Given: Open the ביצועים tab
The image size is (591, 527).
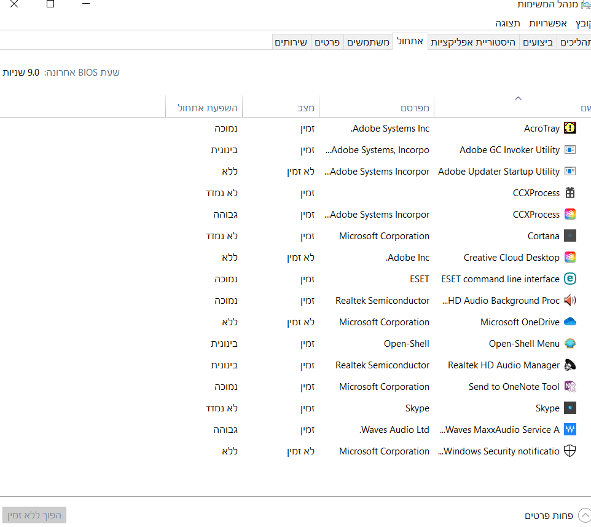Looking at the screenshot, I should point(538,42).
